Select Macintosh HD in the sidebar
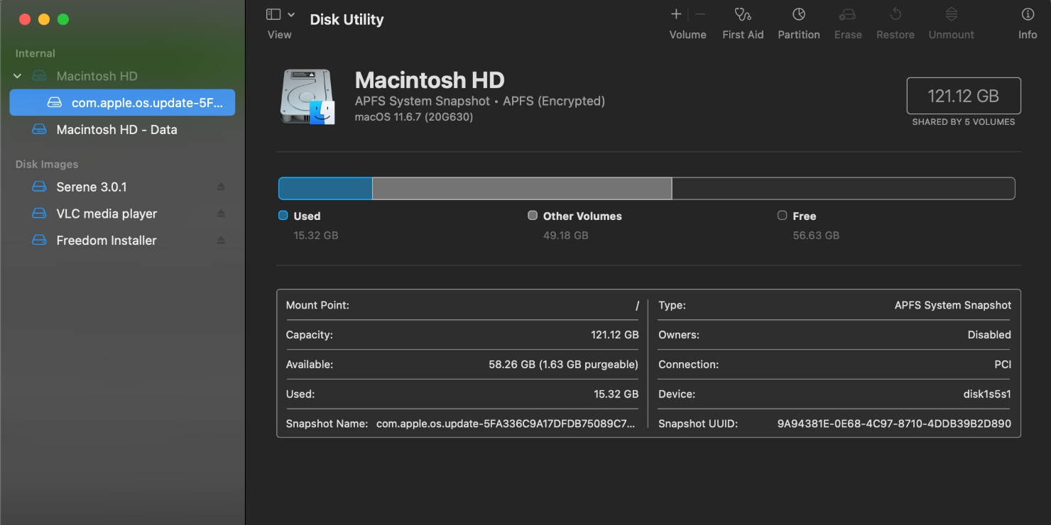1051x525 pixels. 97,76
